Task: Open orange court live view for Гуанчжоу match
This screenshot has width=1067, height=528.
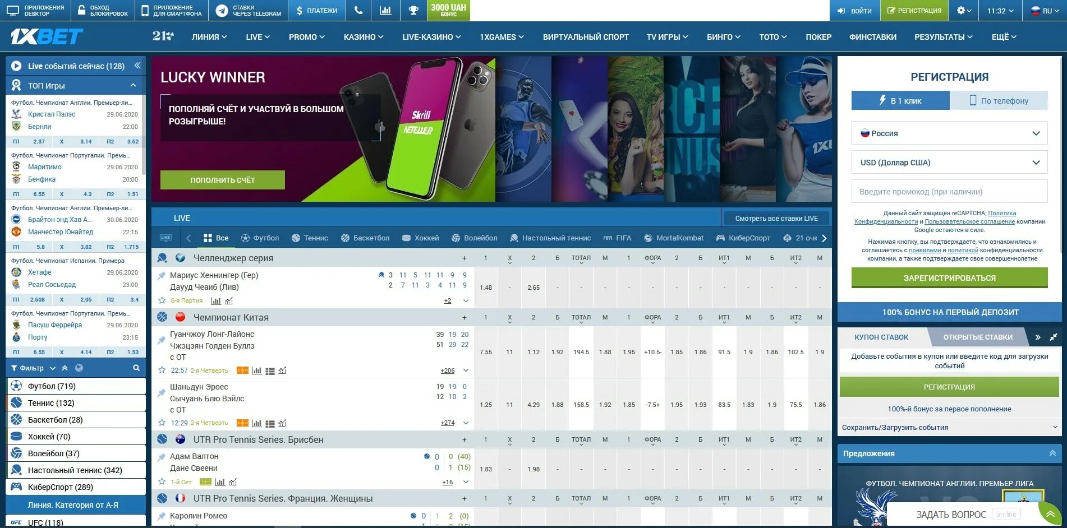Action: pyautogui.click(x=242, y=370)
